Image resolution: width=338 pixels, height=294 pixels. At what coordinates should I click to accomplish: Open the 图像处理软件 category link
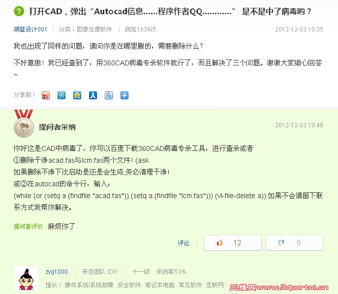[94, 29]
